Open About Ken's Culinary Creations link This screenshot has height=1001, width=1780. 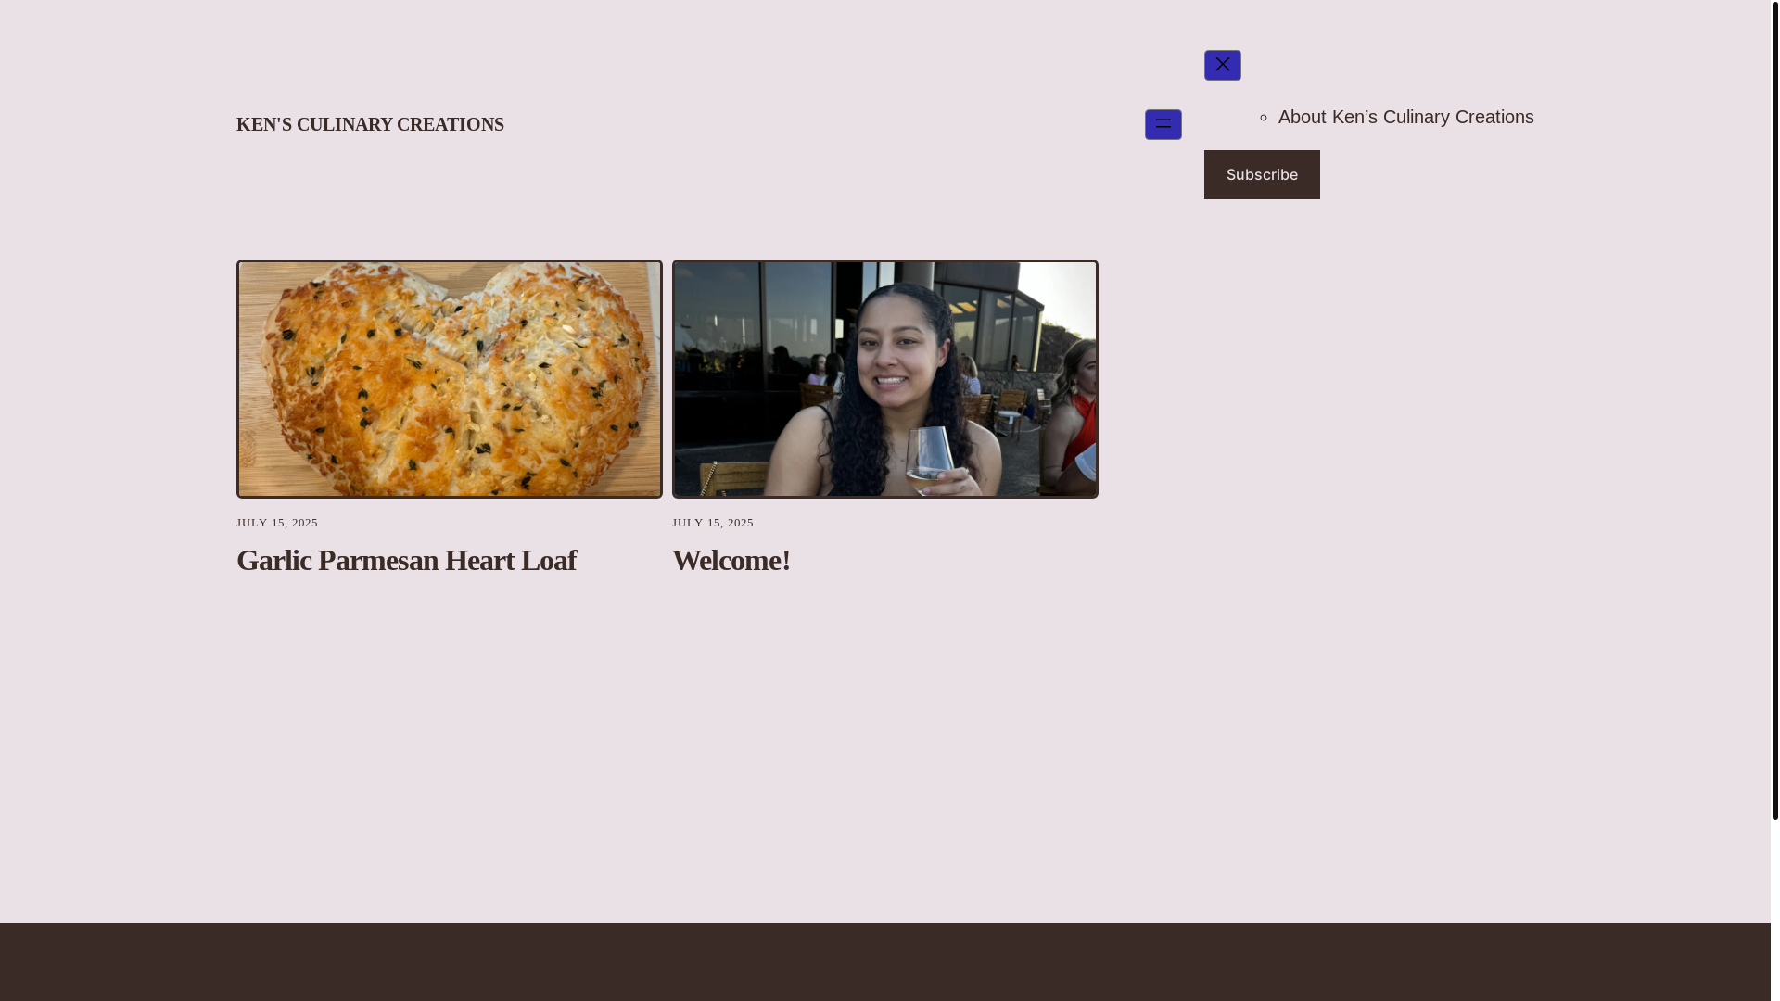point(1405,117)
